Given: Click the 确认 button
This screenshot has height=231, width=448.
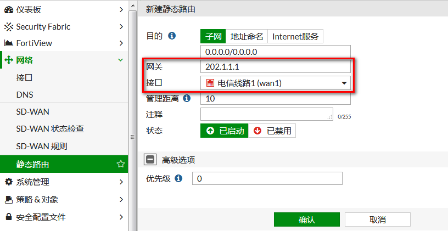Looking at the screenshot, I should [x=306, y=219].
